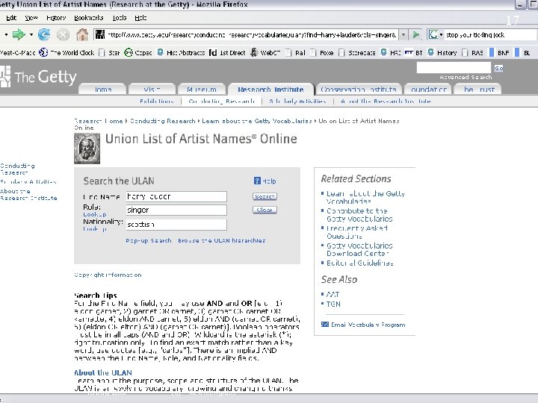Open the Help menu

click(140, 18)
